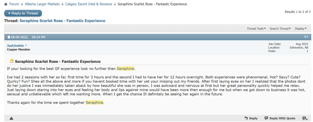This screenshot has width=313, height=122.
Task: Open the Display options dropdown
Action: click(300, 29)
